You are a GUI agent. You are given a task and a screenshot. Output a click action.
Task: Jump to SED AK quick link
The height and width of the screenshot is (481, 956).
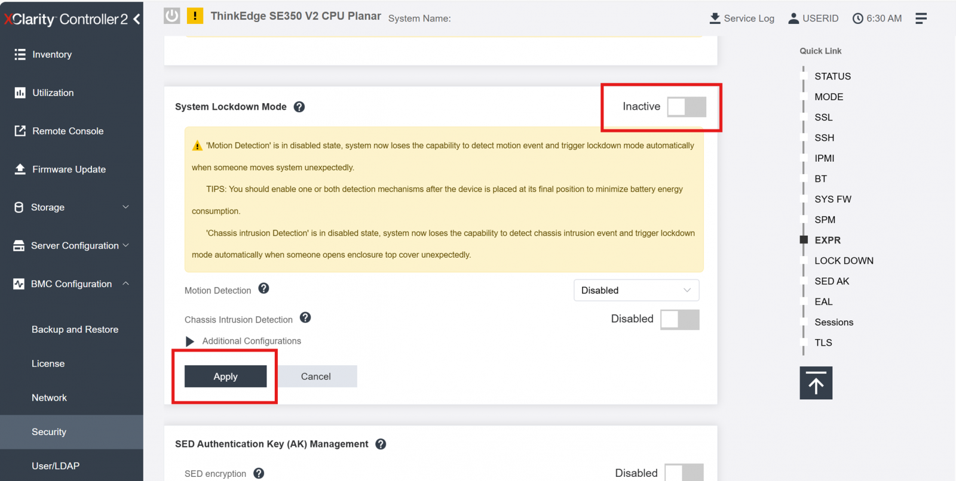click(x=832, y=281)
